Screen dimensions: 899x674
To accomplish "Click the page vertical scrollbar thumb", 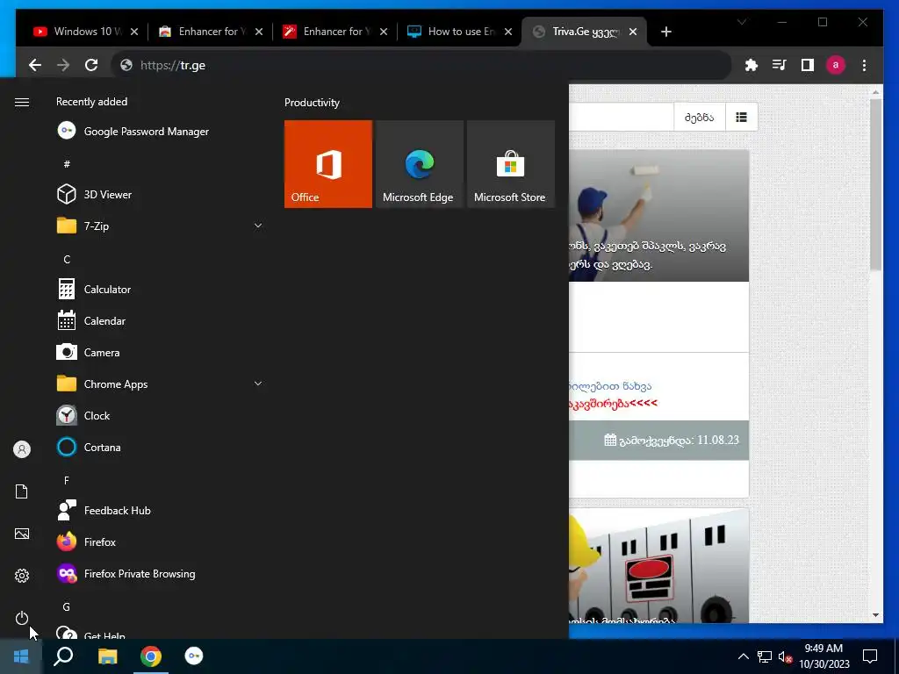I will click(875, 184).
